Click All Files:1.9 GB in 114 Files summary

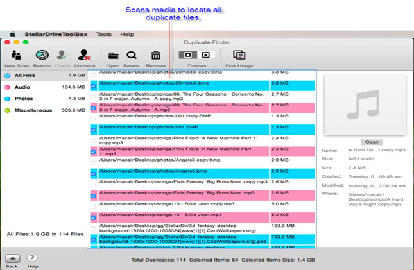[x=45, y=234]
